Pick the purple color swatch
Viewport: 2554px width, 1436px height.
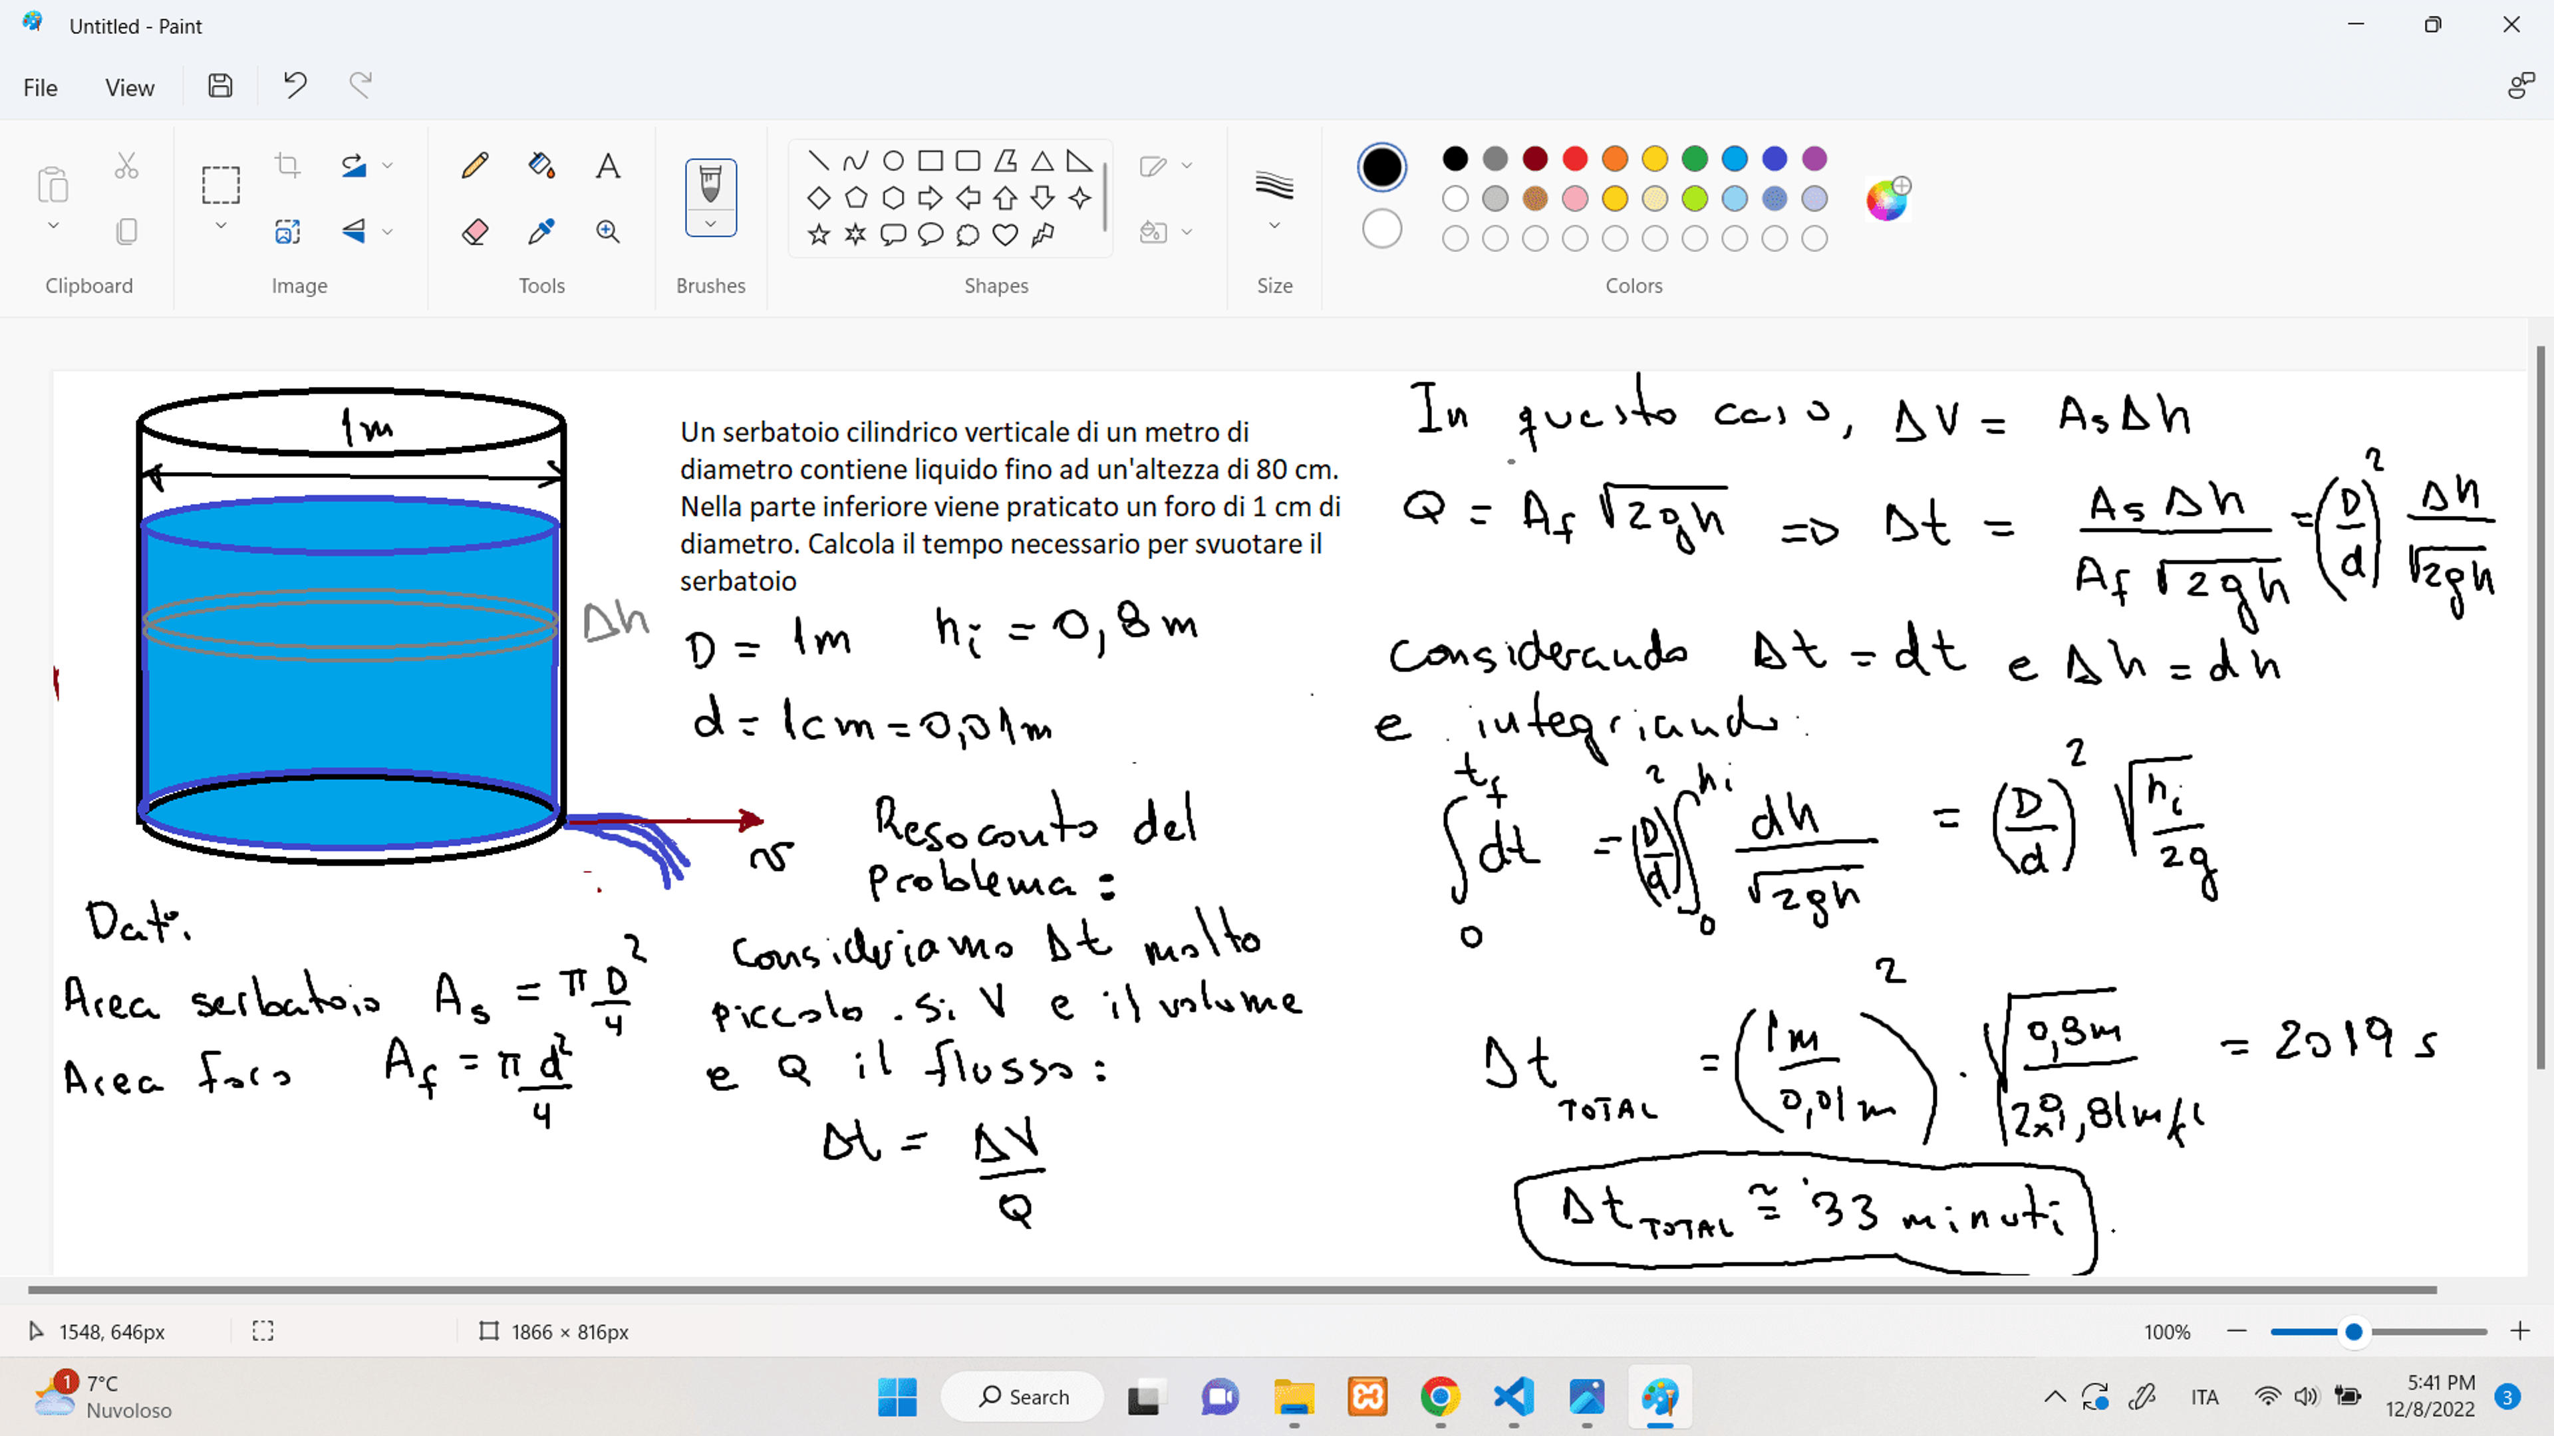point(1814,159)
